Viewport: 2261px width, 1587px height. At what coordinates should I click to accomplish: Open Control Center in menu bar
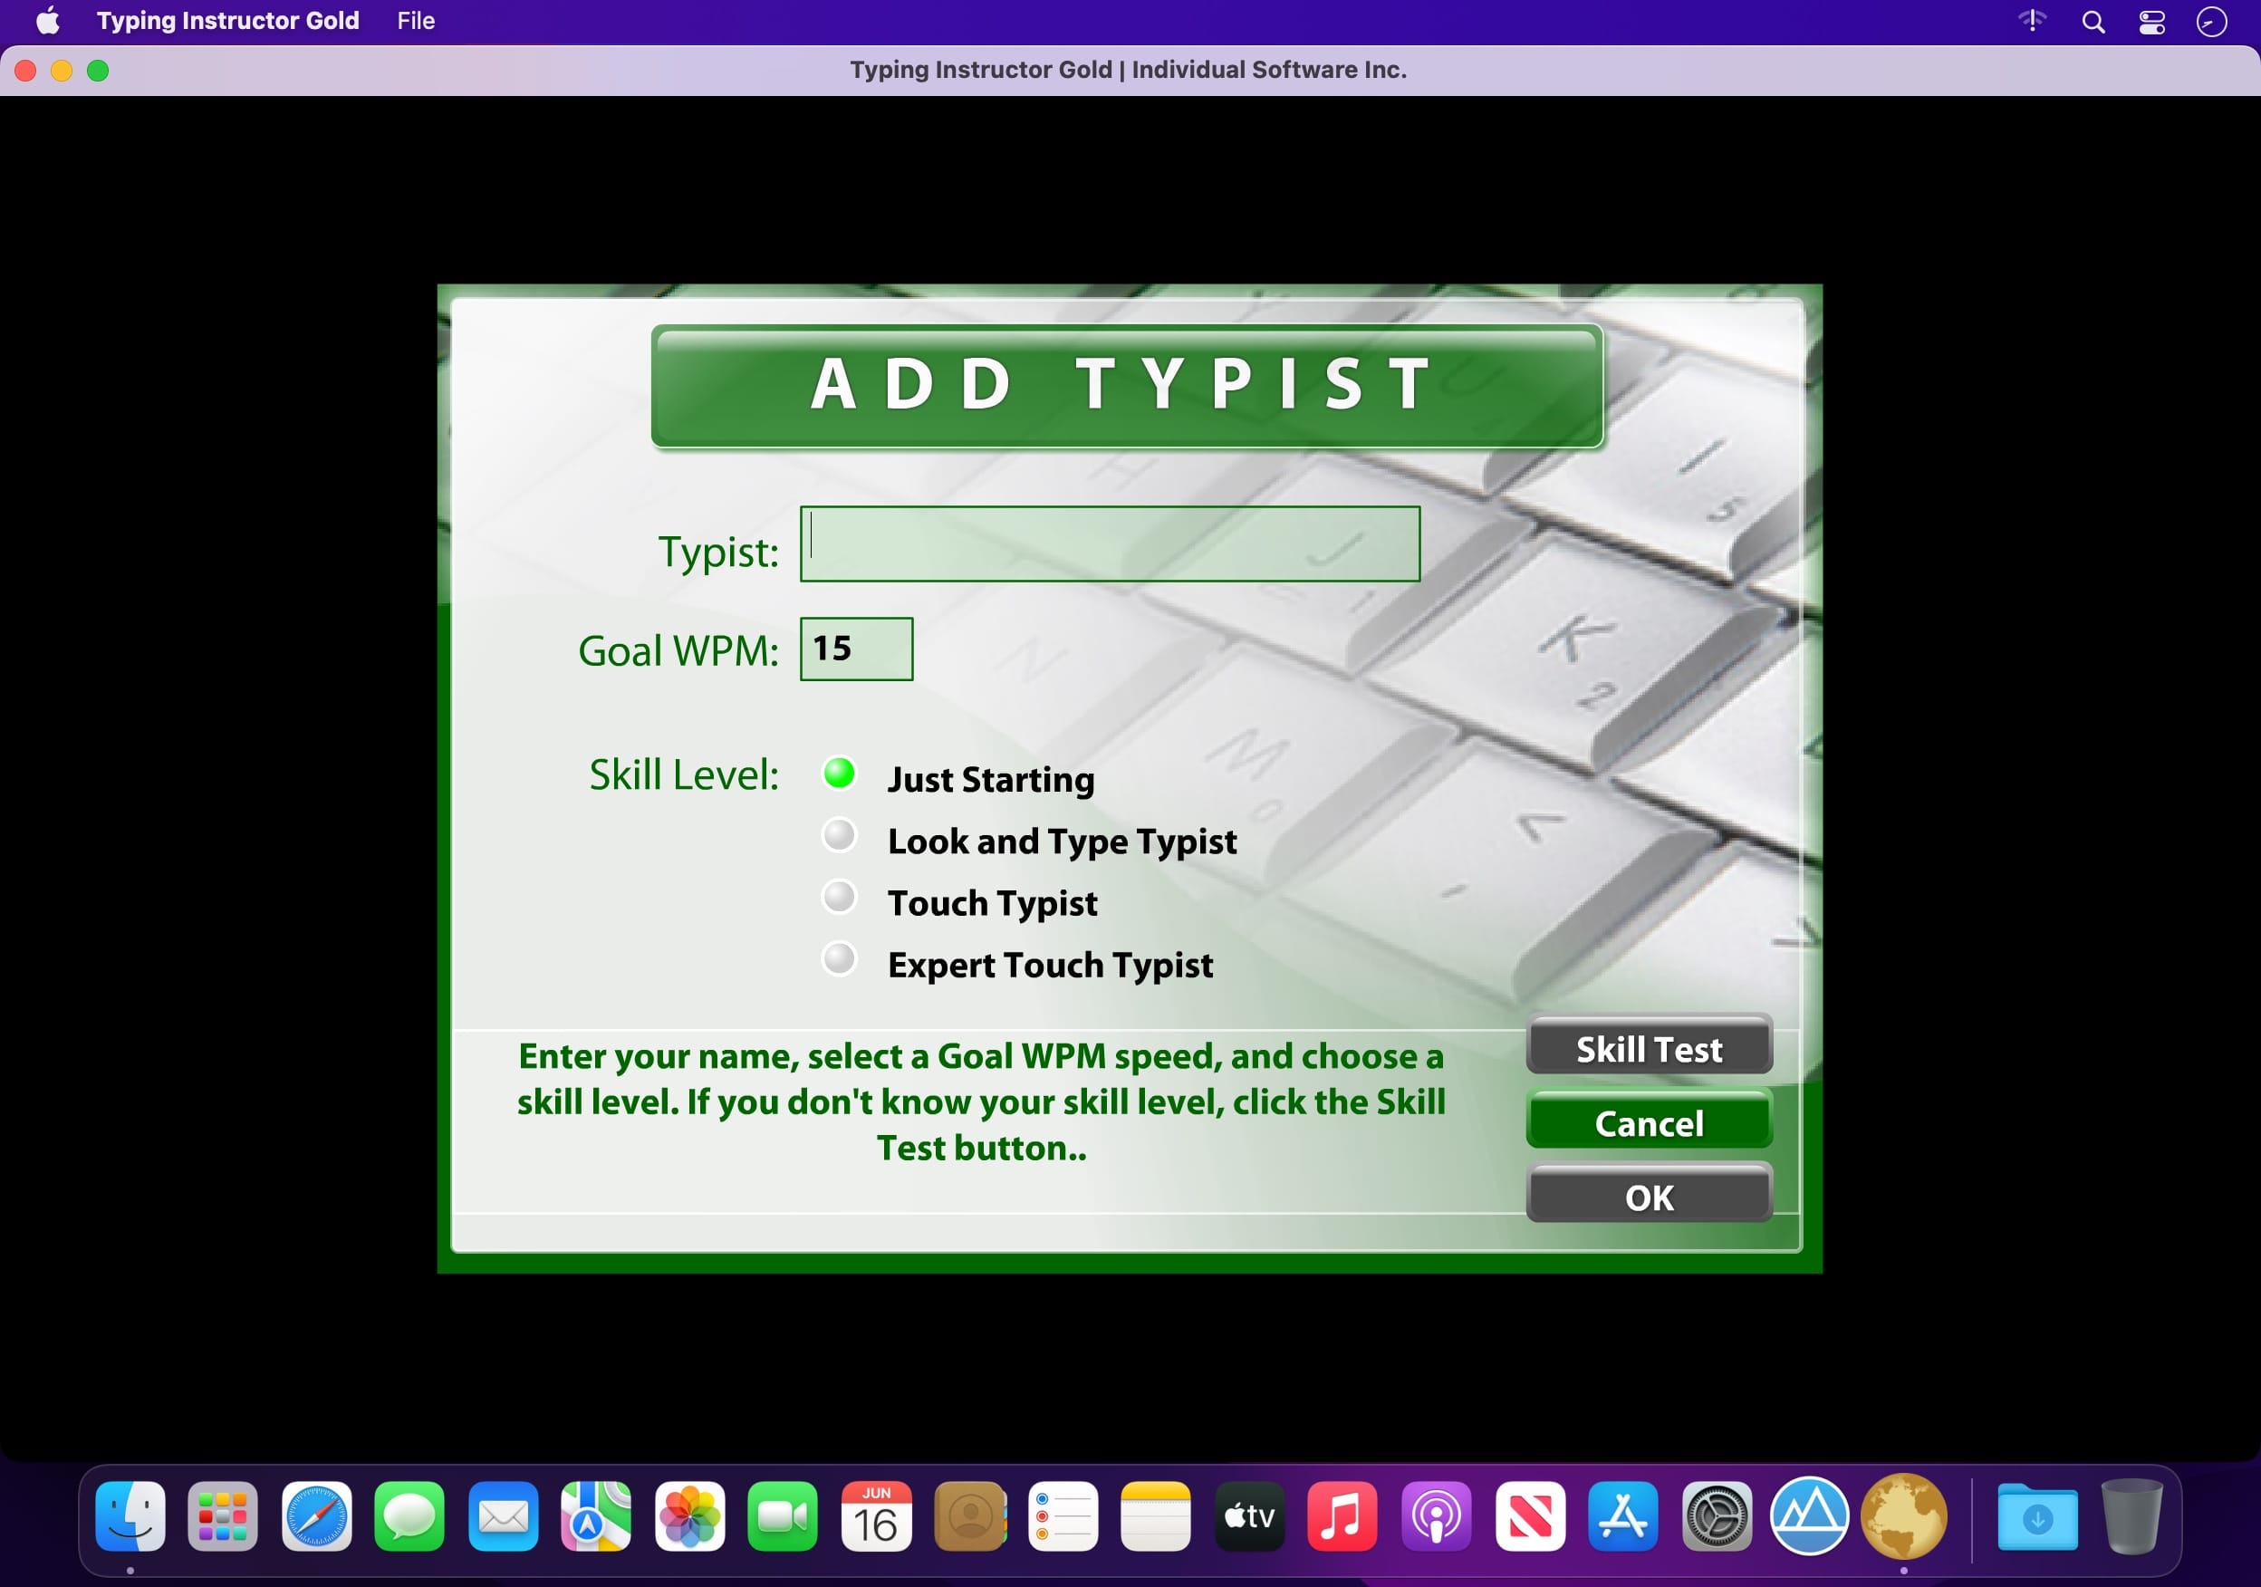(2151, 22)
